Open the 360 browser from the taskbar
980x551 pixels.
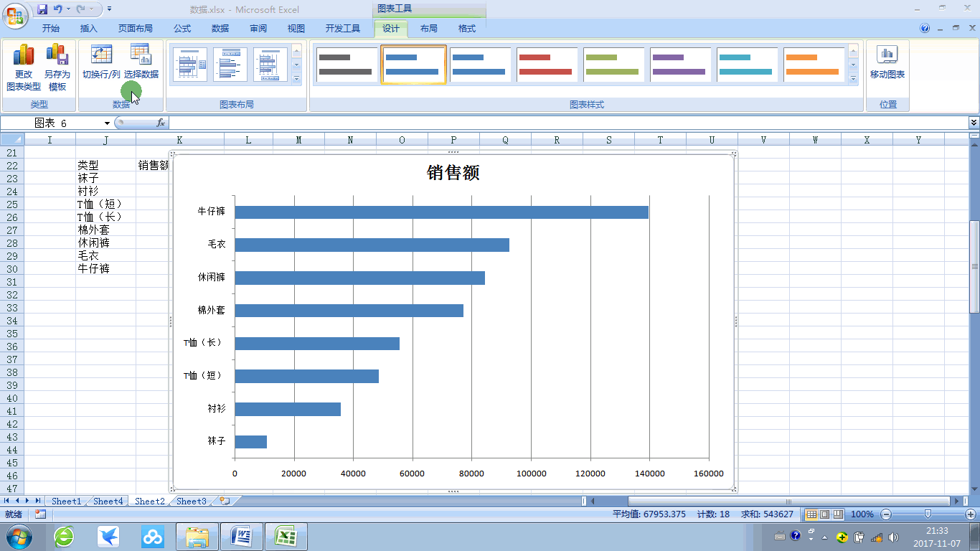click(x=64, y=537)
